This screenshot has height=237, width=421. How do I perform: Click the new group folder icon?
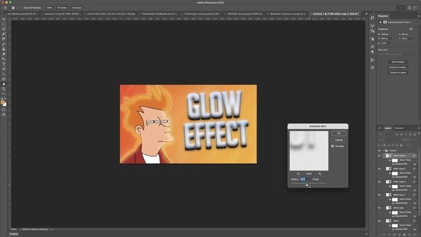click(405, 234)
